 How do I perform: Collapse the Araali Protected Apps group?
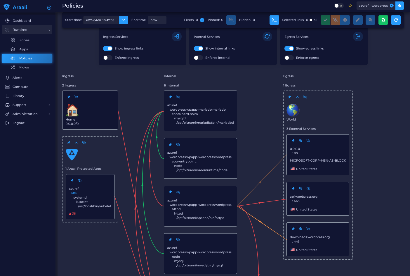coord(76,143)
